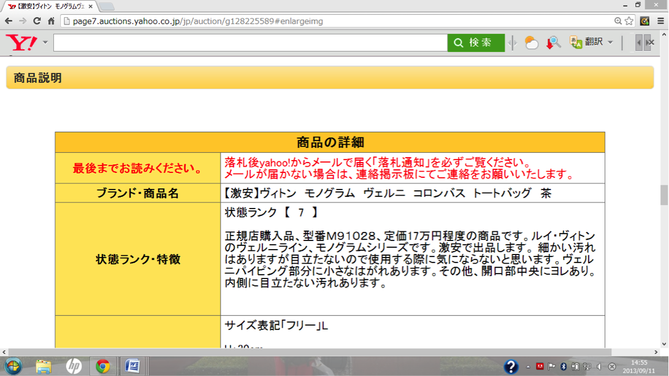The width and height of the screenshot is (669, 376).
Task: Click the battery power tray icon
Action: [575, 366]
